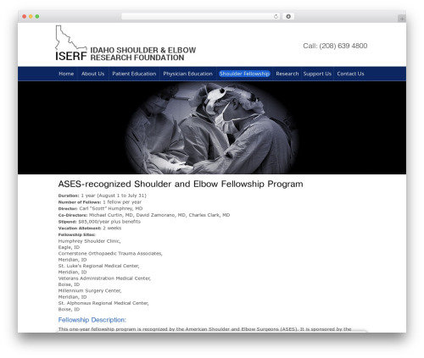Click Humphrey Shoulder Clinic text

point(89,241)
